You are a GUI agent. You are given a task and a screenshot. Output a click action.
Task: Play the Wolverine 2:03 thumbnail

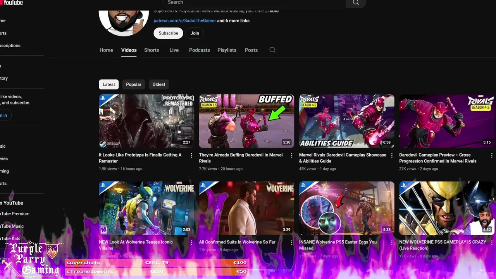tap(146, 208)
